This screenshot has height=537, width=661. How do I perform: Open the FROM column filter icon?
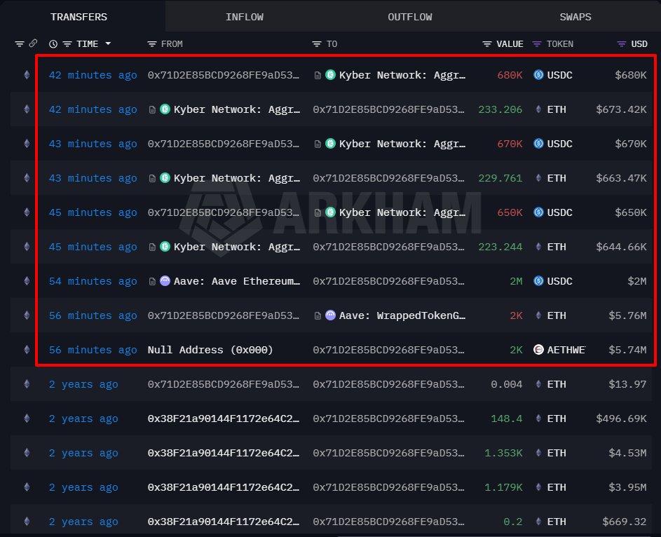pyautogui.click(x=152, y=44)
